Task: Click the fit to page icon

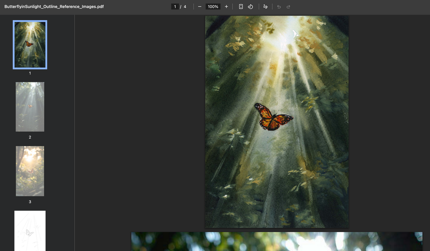Action: [x=241, y=7]
